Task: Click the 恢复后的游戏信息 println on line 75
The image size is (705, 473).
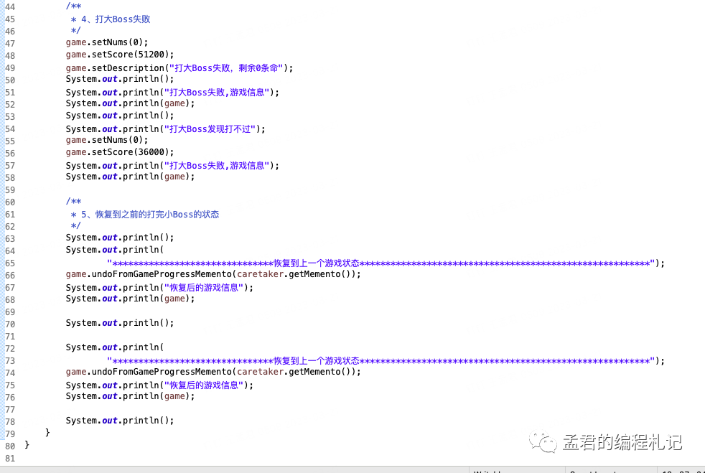Action: tap(159, 385)
